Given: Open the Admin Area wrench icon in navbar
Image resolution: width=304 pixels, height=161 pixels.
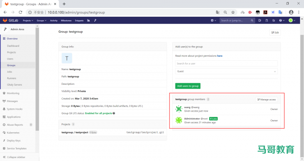Looking at the screenshot, I should 95,20.
